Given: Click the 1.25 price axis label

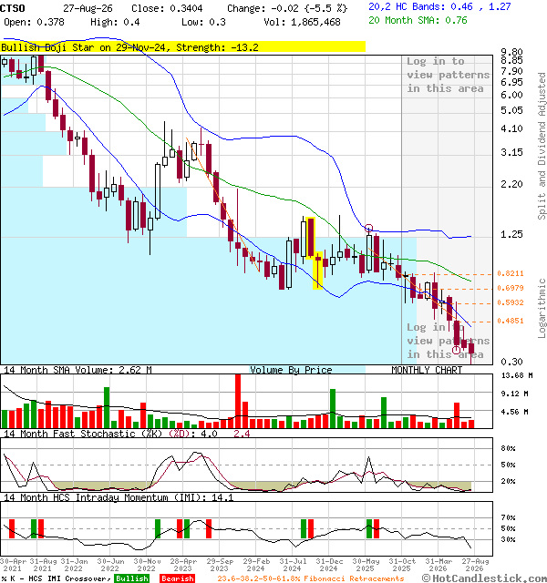Looking at the screenshot, I should click(511, 235).
